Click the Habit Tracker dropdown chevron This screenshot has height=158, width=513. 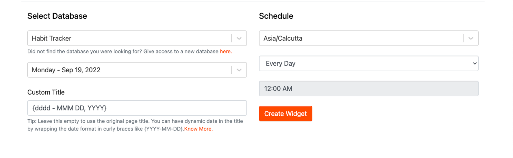239,38
